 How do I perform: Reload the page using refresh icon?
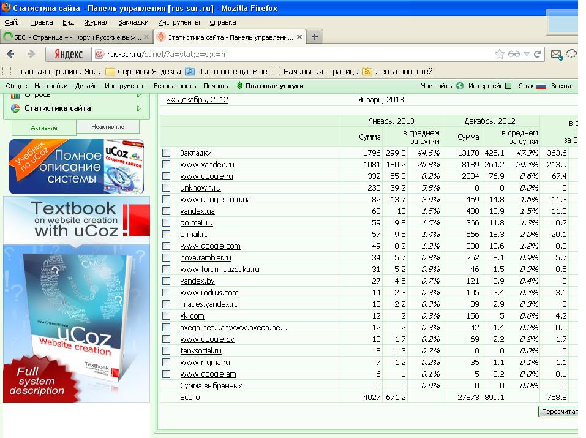pos(538,54)
